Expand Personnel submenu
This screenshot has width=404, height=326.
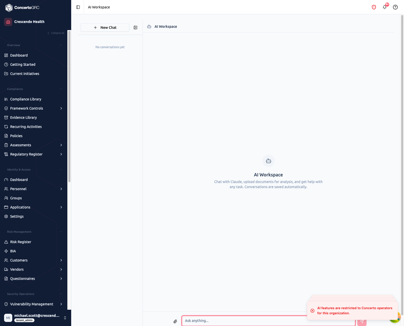pyautogui.click(x=61, y=189)
